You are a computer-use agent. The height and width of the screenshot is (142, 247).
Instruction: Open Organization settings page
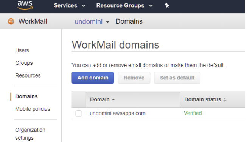[30, 134]
